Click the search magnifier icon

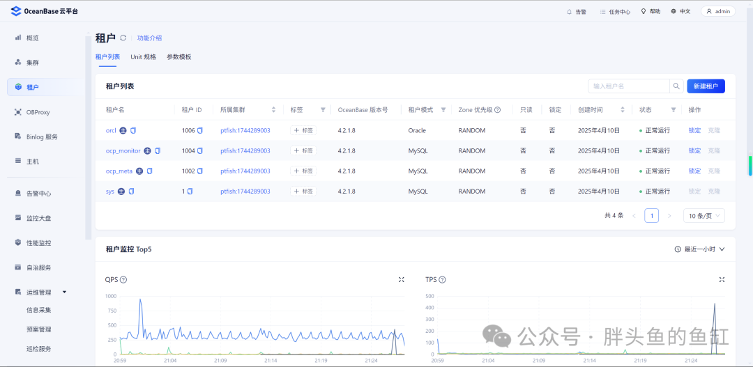676,86
